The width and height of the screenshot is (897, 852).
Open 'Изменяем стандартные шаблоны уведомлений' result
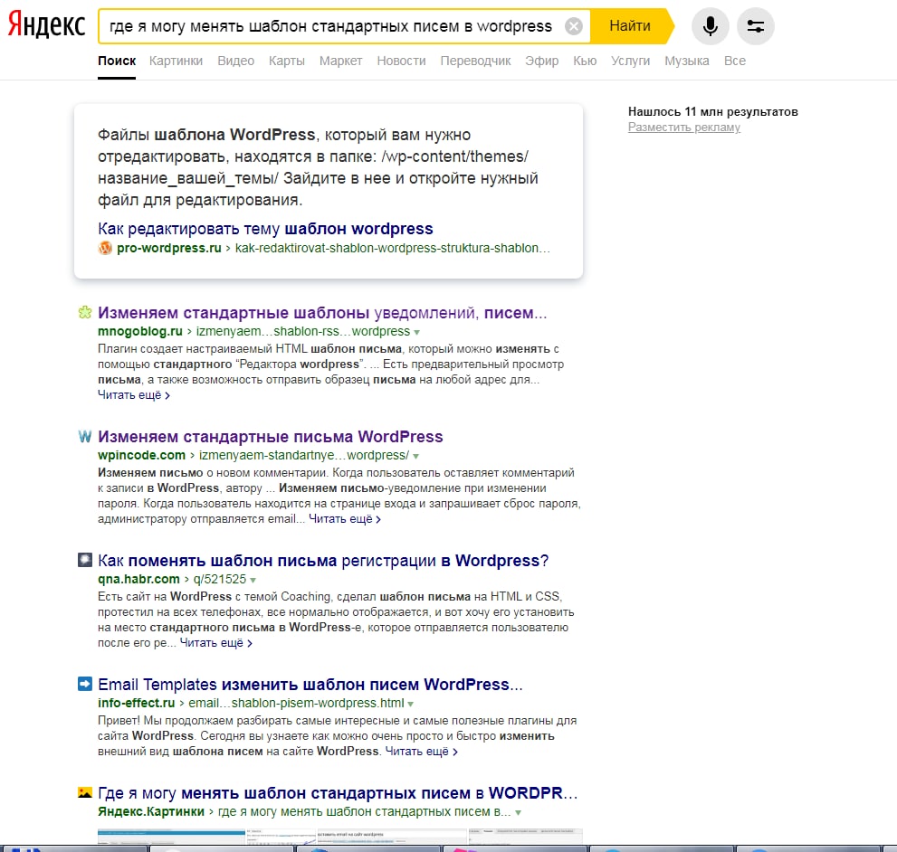322,313
